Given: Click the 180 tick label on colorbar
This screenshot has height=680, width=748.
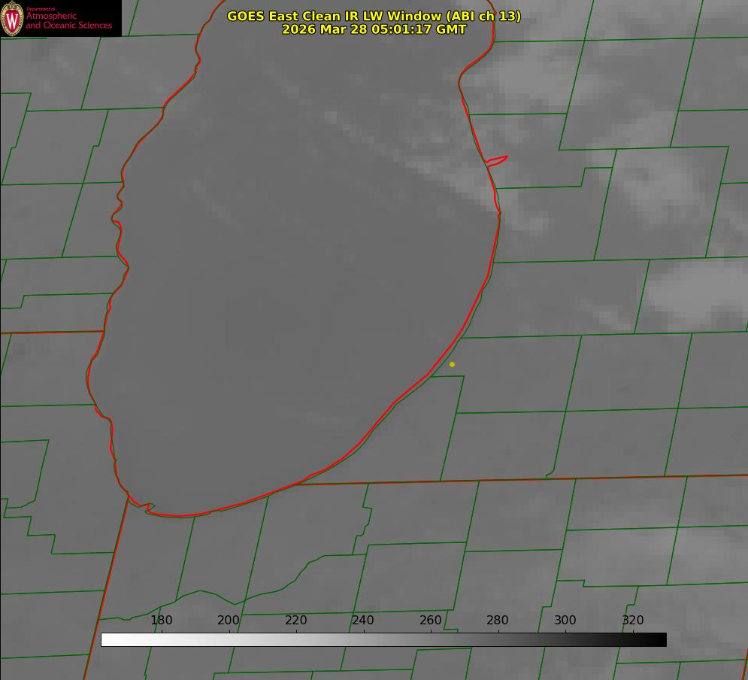Looking at the screenshot, I should (x=162, y=621).
